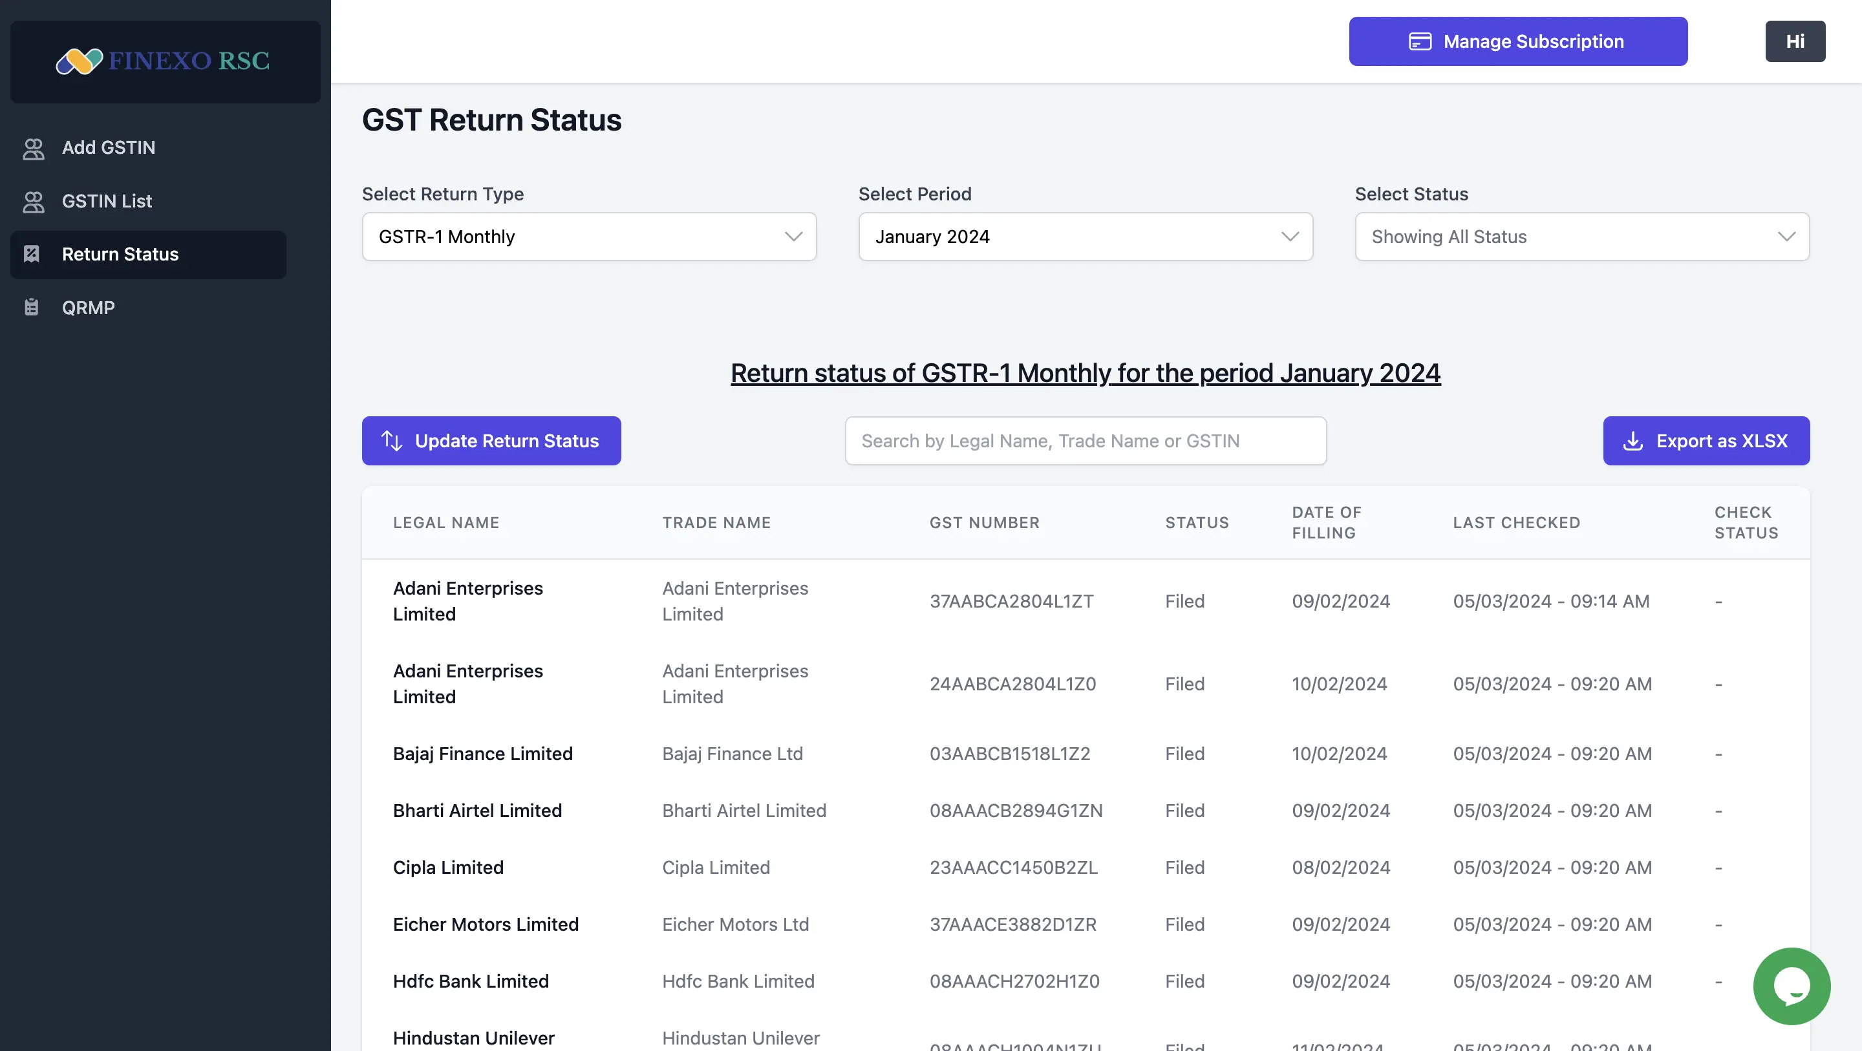Click GST number 37AAACE3882D1ZR
1862x1051 pixels.
[x=1012, y=924]
